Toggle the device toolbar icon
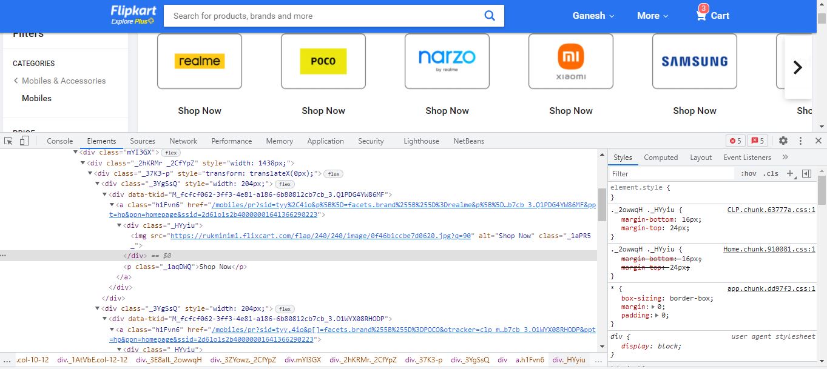This screenshot has width=827, height=369. coord(24,141)
